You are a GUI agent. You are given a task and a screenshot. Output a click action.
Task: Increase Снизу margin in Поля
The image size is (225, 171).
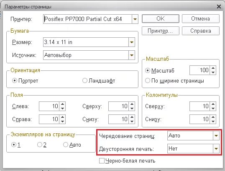132,117
